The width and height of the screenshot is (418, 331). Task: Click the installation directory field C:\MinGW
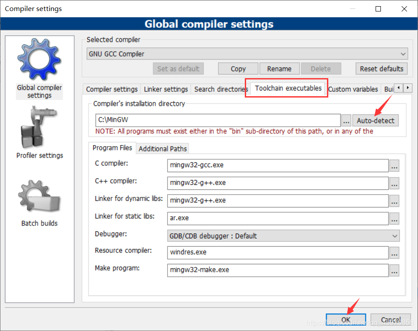(218, 120)
